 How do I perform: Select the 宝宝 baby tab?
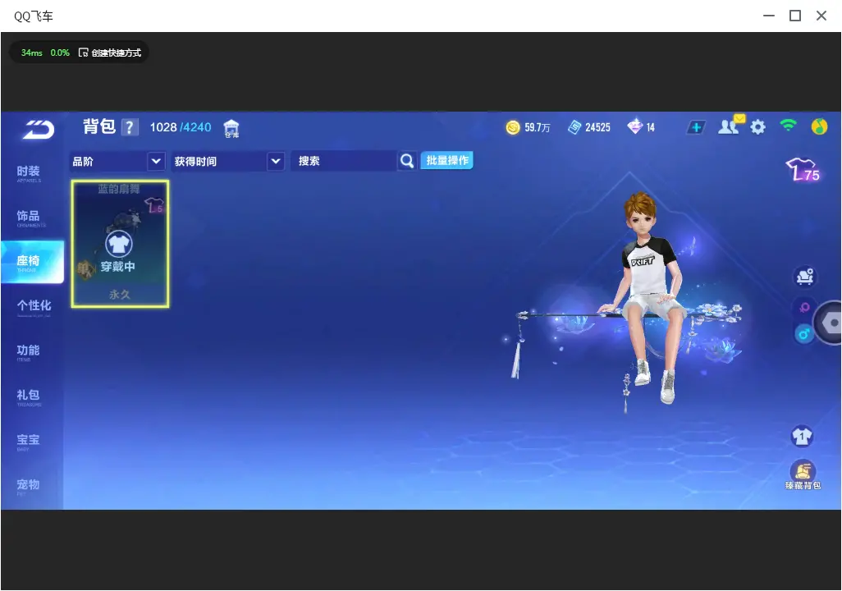[x=29, y=441]
